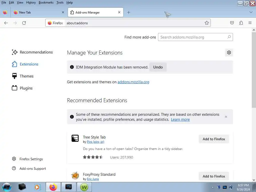Close the New Tab tab

point(63,12)
